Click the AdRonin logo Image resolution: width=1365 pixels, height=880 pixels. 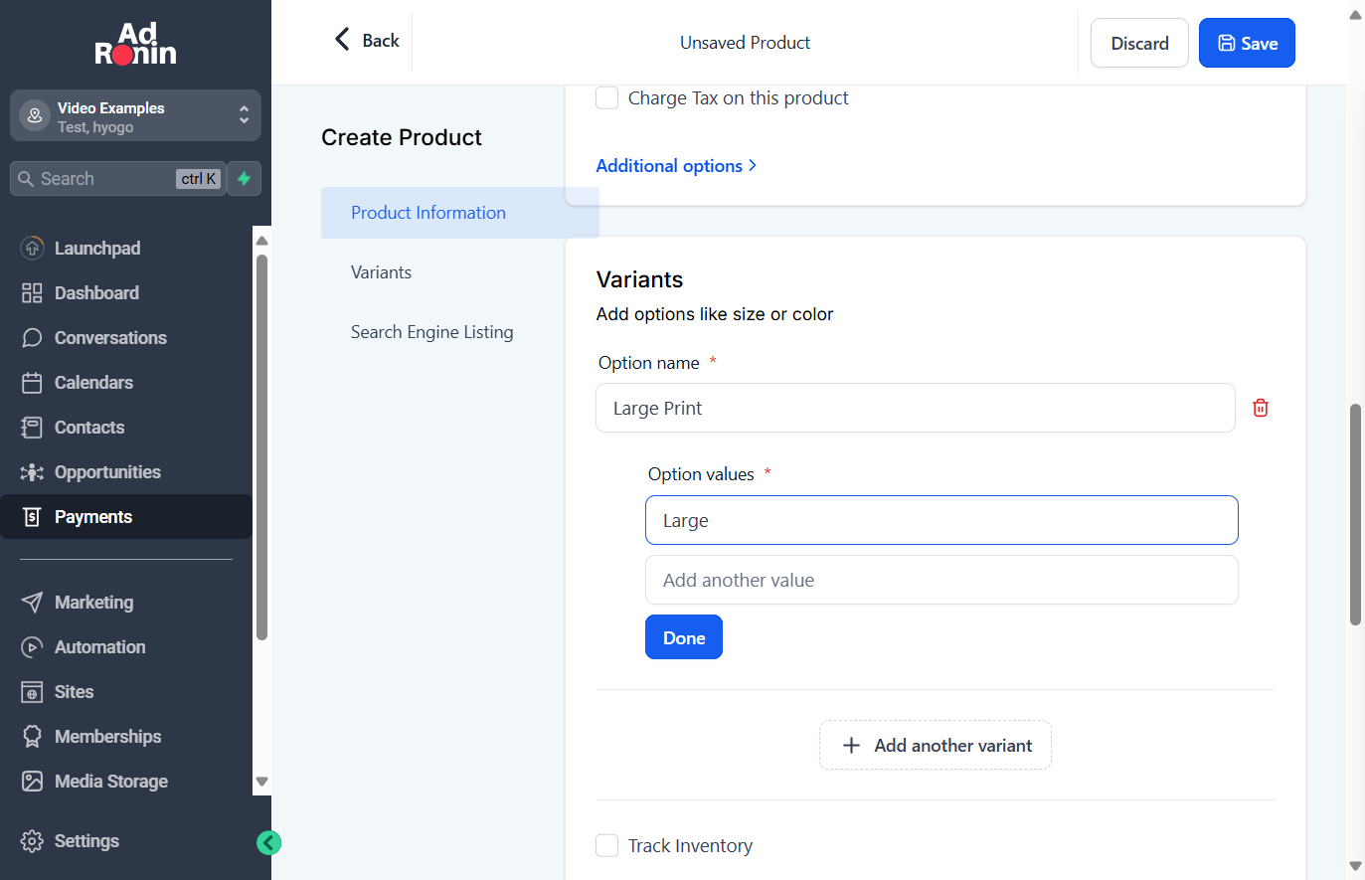[135, 45]
